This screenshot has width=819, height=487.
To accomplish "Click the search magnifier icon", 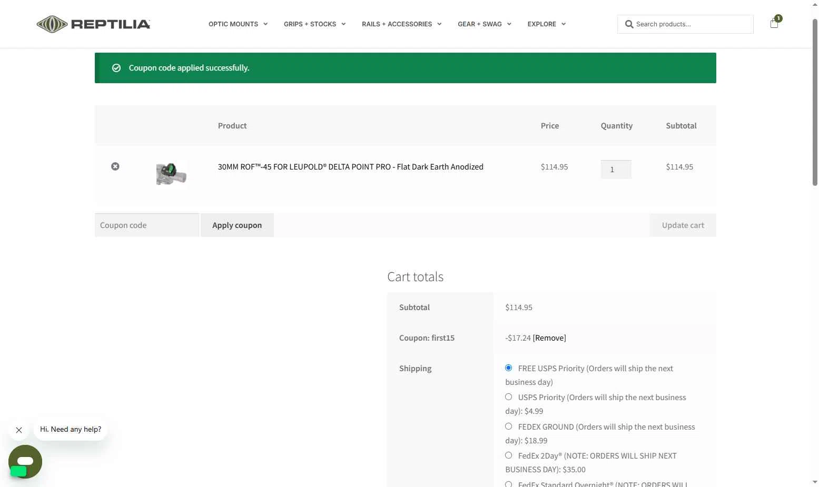I will [629, 24].
